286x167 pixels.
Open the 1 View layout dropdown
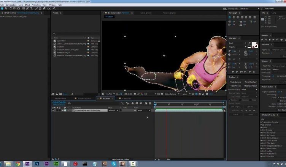(186, 94)
